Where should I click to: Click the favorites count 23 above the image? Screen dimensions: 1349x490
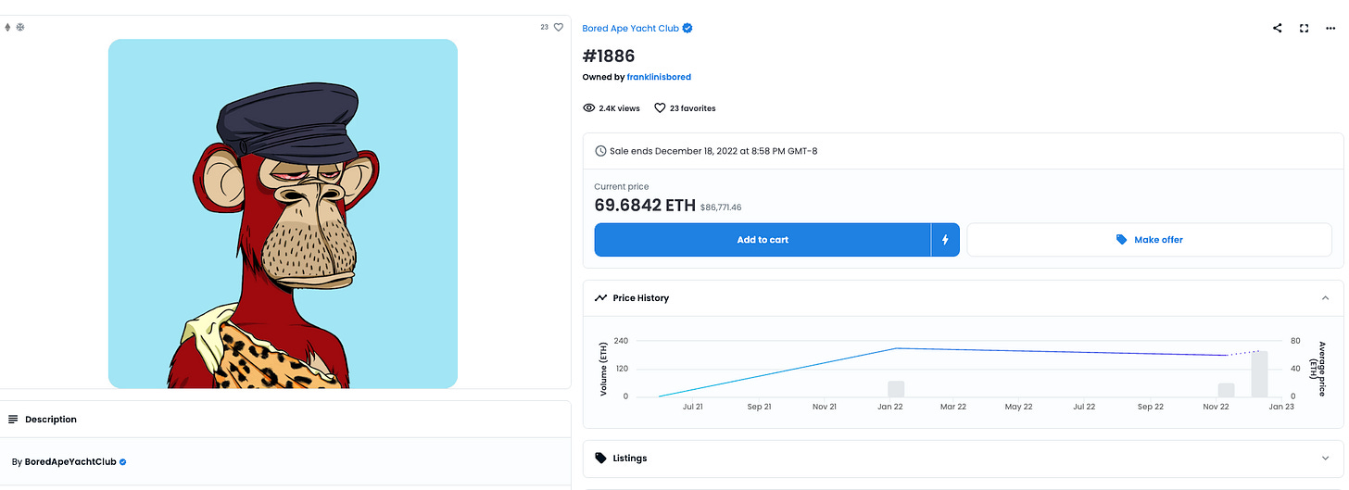click(545, 28)
